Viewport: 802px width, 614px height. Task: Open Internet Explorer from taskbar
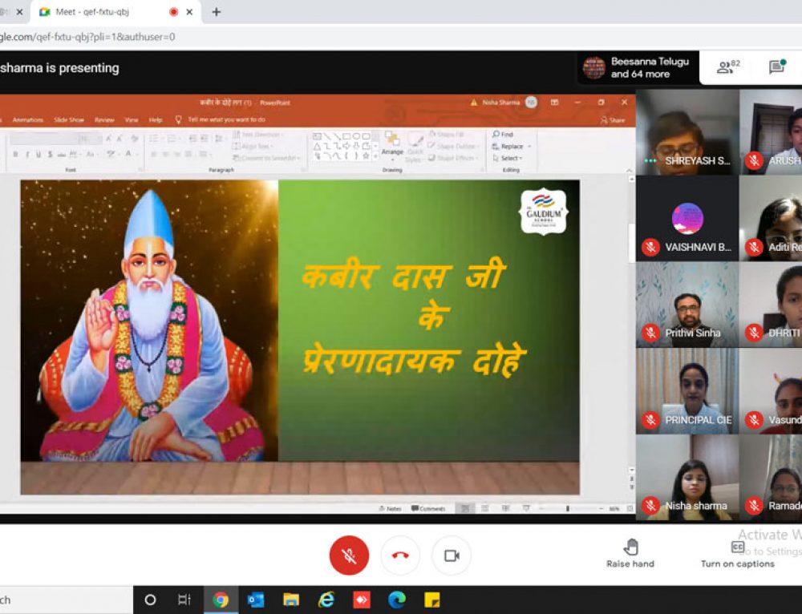coord(326,600)
